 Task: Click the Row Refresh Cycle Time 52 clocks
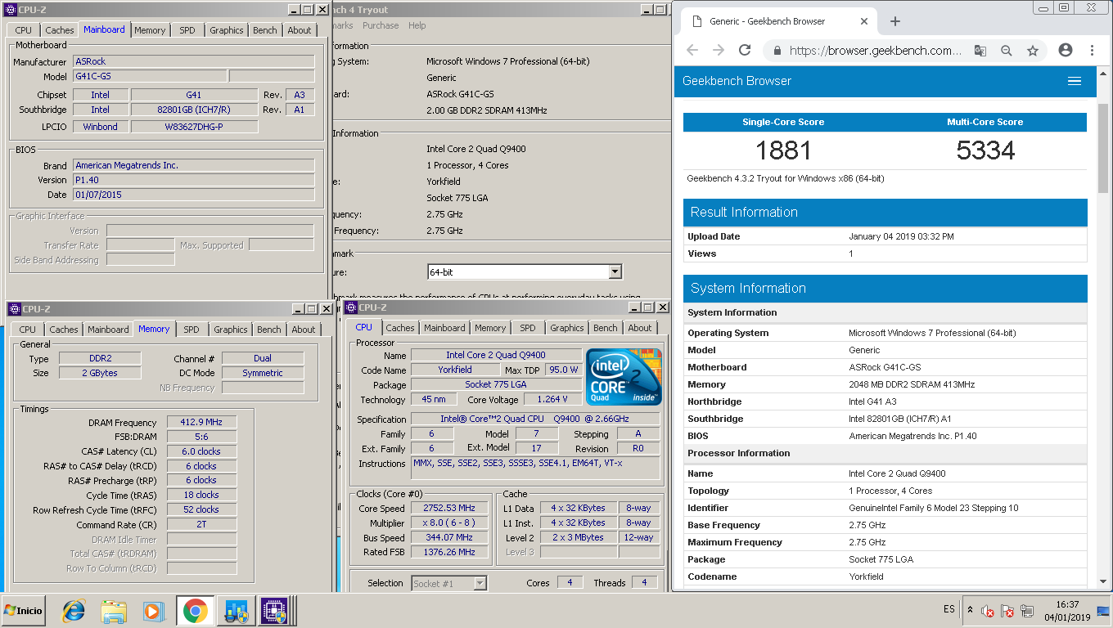click(201, 509)
